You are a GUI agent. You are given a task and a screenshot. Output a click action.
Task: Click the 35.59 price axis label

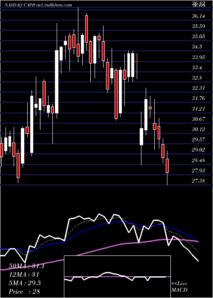tap(199, 26)
